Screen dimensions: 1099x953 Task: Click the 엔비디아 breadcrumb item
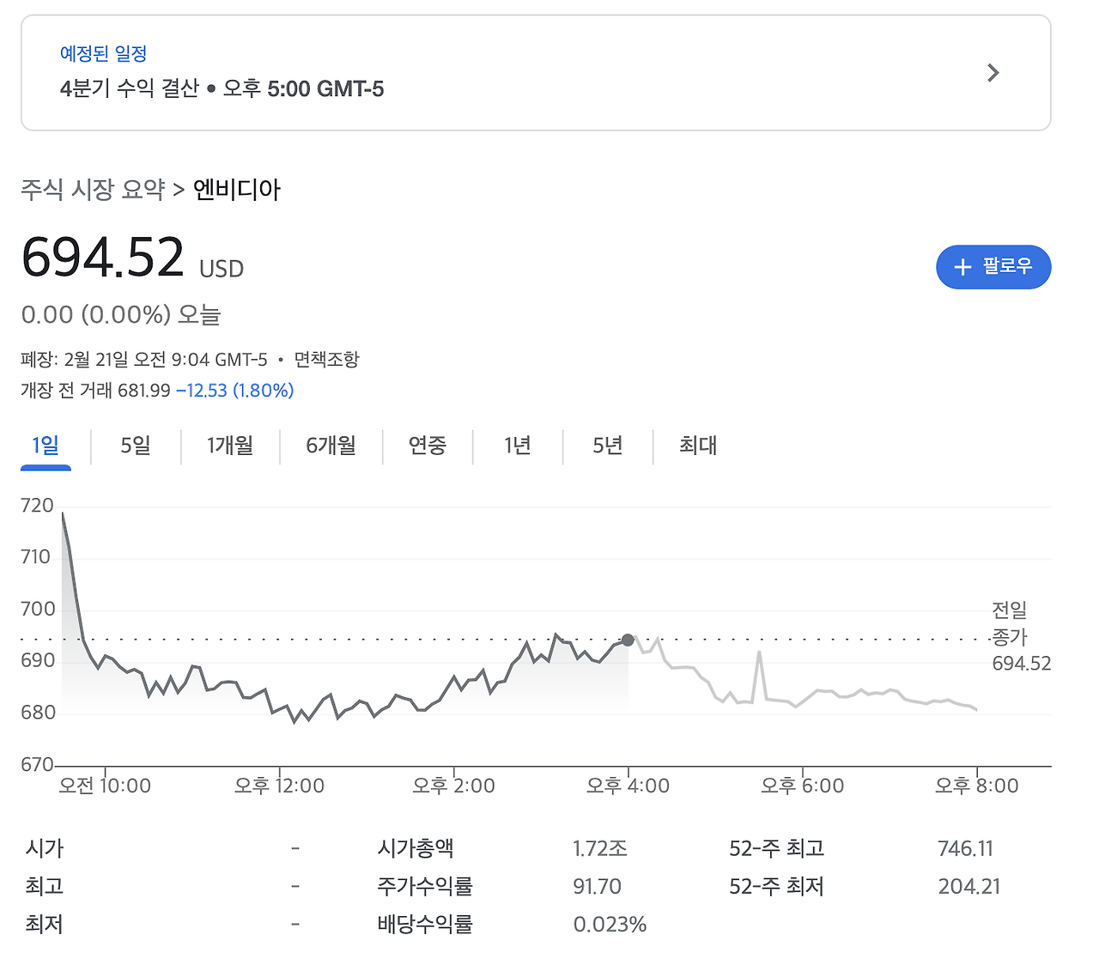click(x=238, y=190)
